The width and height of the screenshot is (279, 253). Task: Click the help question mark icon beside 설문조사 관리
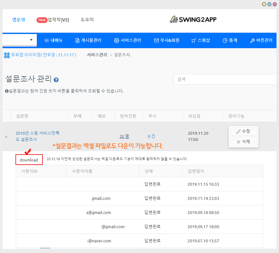click(56, 80)
